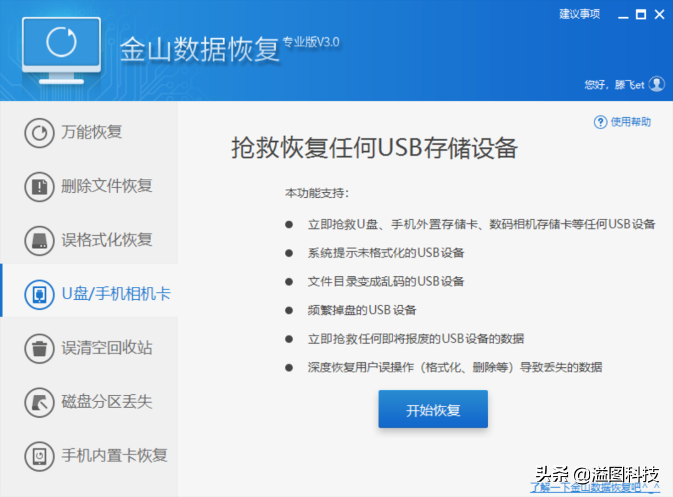Click the monitor logo in the header

[61, 50]
